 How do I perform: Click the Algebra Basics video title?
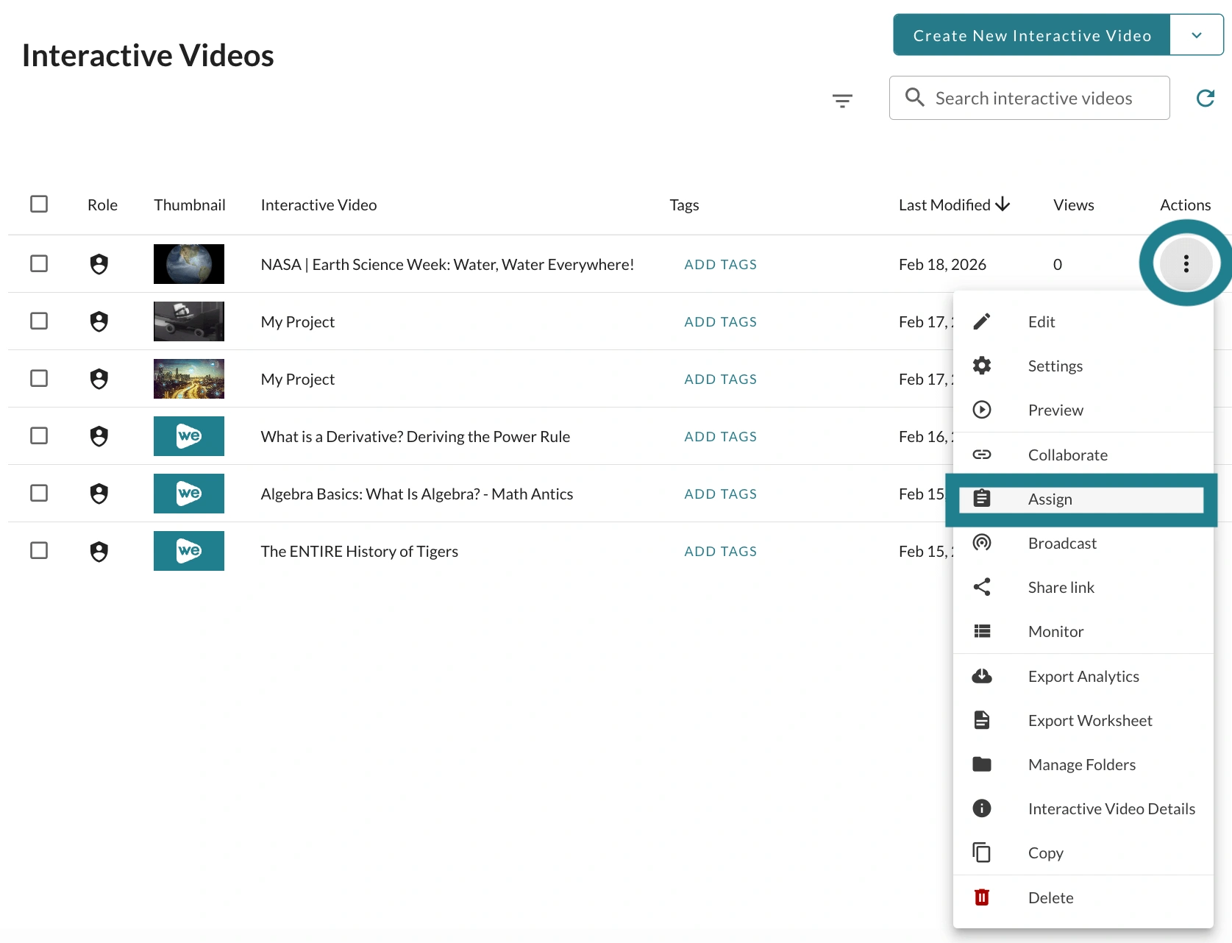tap(416, 494)
